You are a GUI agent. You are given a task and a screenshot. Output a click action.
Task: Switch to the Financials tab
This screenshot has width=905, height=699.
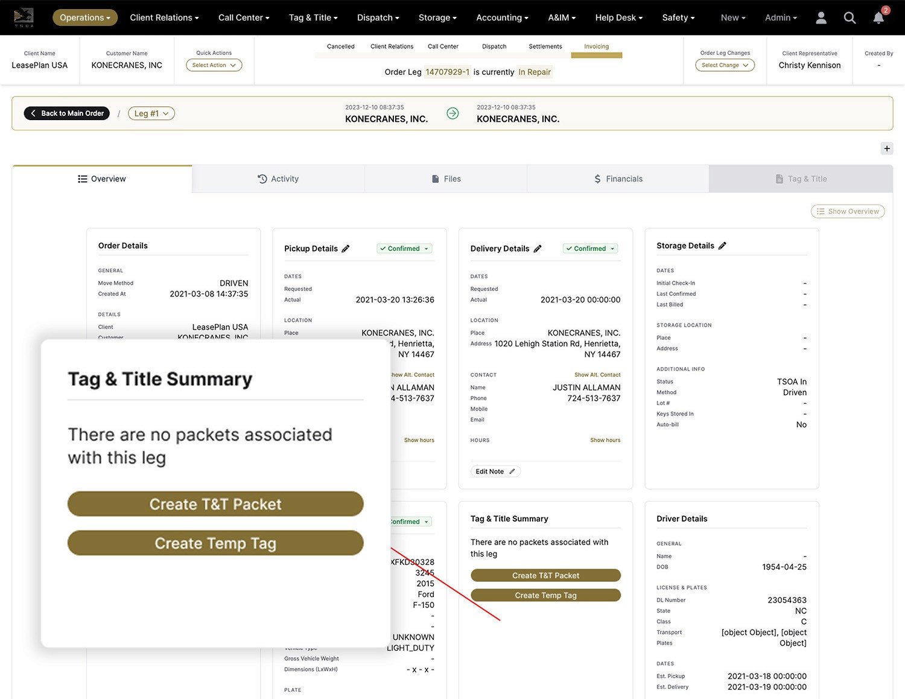(618, 179)
